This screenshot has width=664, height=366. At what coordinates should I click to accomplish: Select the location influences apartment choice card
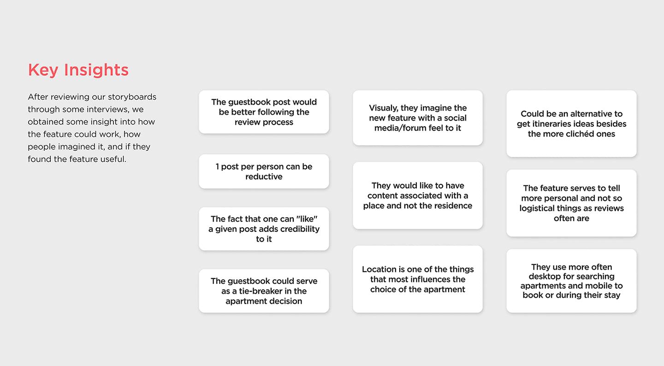tap(417, 279)
